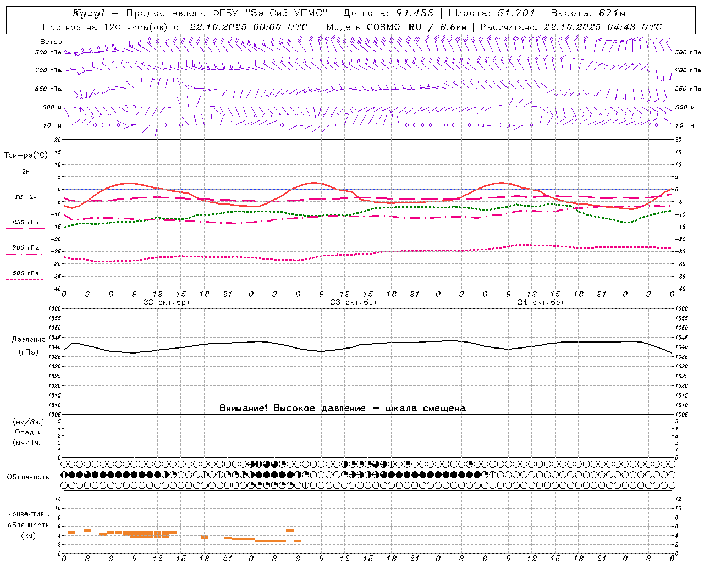Select the "Широта: 51.701" latitude value
Image resolution: width=704 pixels, height=563 pixels.
click(x=492, y=13)
